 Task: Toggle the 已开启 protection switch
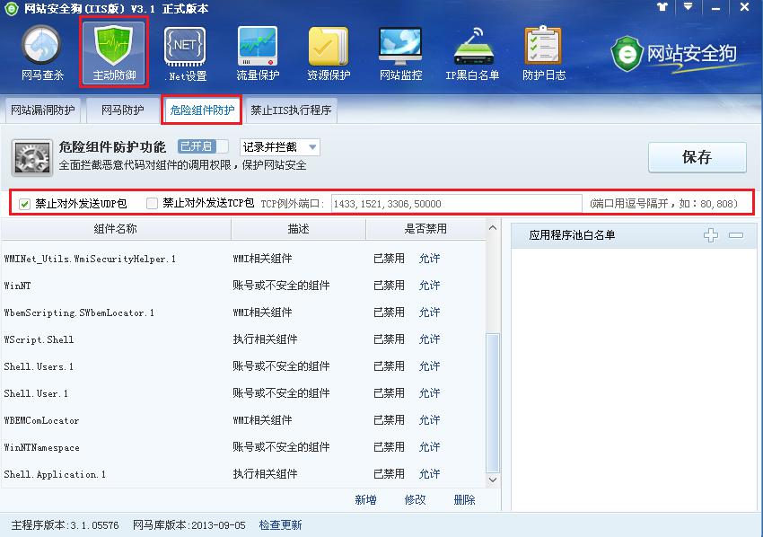click(202, 146)
